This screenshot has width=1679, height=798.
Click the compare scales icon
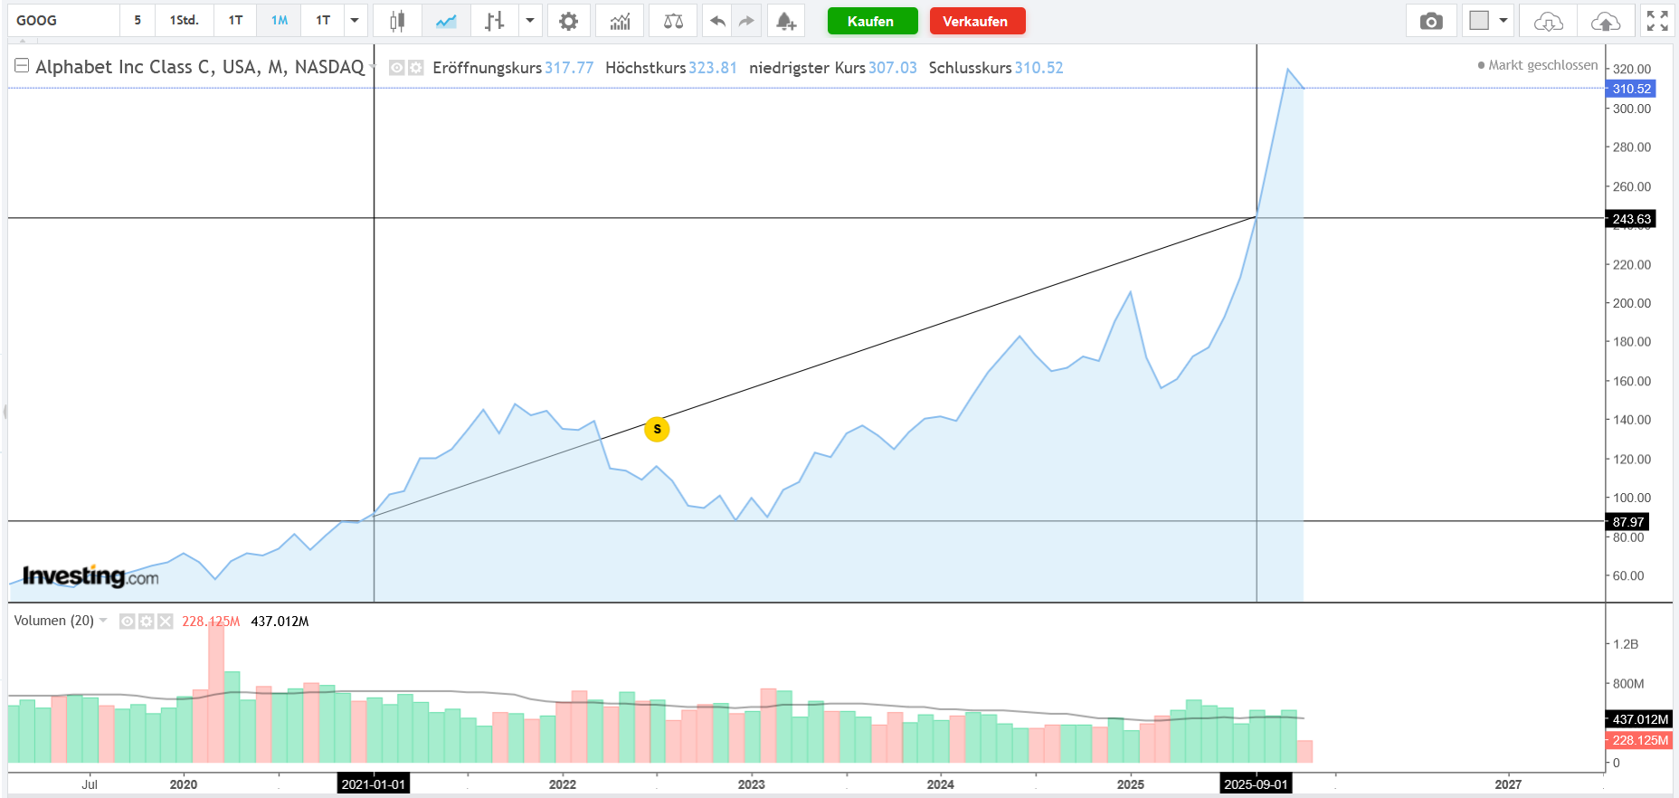click(673, 21)
